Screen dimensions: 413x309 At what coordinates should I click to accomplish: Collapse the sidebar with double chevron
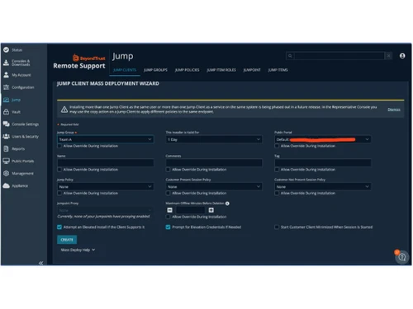[x=40, y=263]
